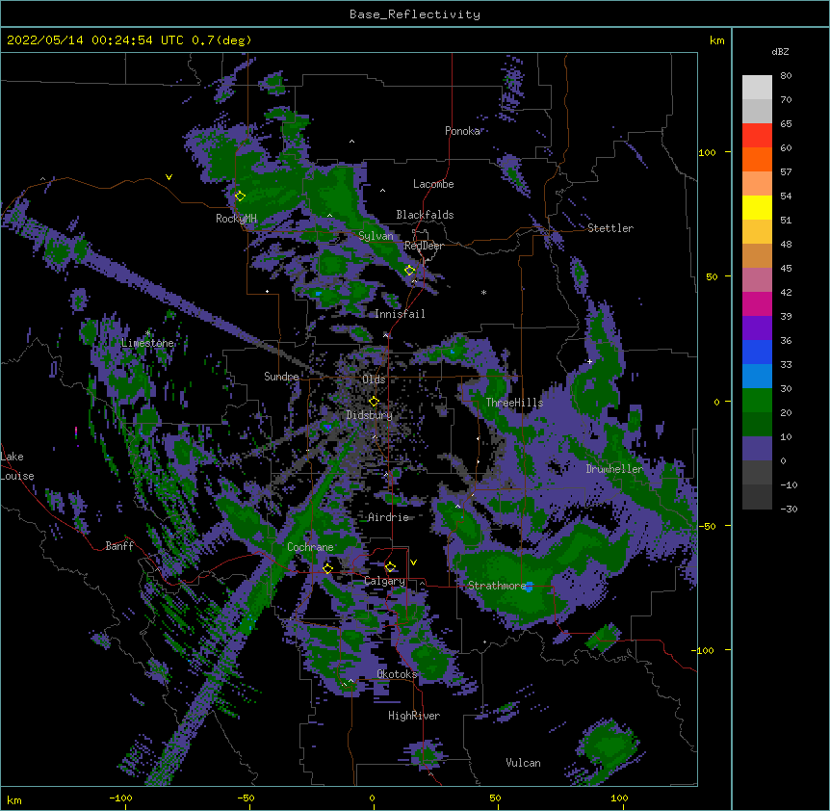Screen dimensions: 830x811
Task: Click the Lake Louise label
Action: click(15, 466)
